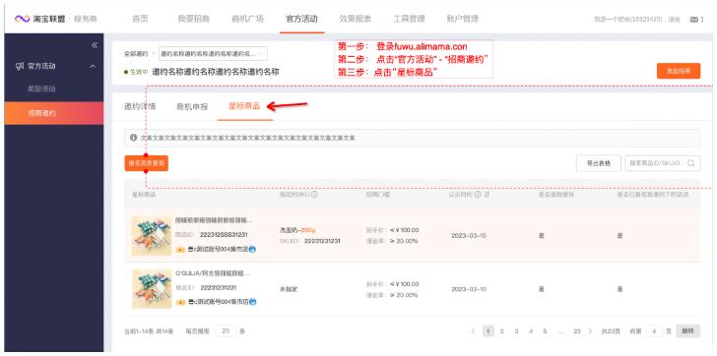717x356 pixels.
Task: Click the 未指定 SKU cell
Action: (289, 289)
